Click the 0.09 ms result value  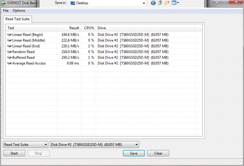73,63
